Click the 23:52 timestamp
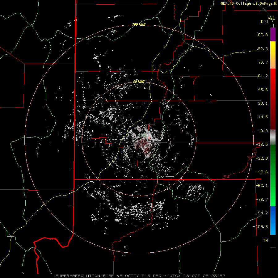Viewport: 278px width, 278px height. pos(218,276)
